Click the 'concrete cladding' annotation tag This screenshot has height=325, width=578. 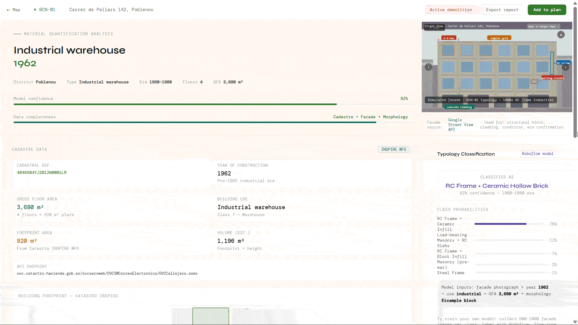click(459, 107)
